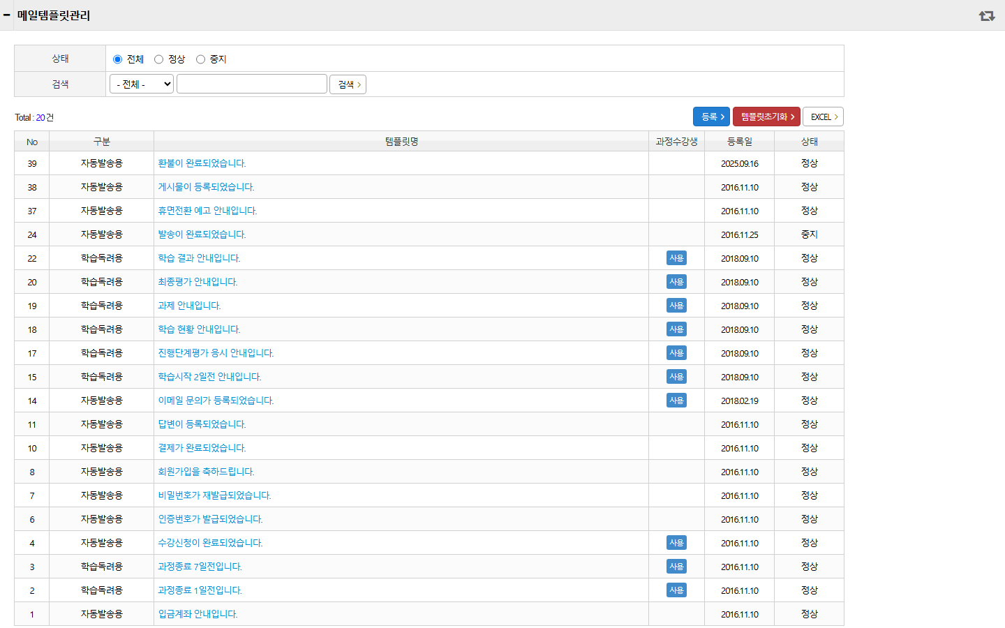
Task: Select the 전체 status radio button
Action: [117, 59]
